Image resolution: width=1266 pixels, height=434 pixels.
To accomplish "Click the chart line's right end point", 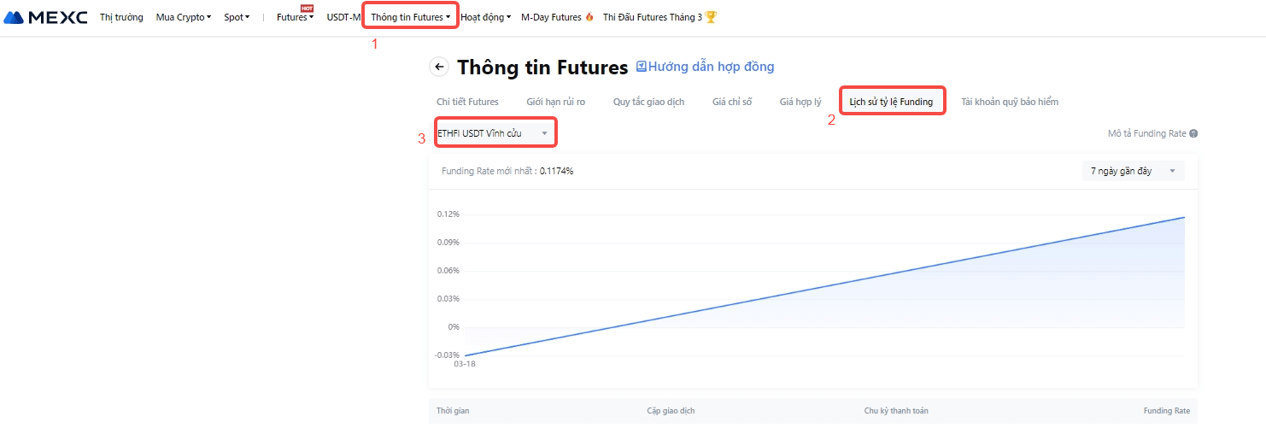I will [x=1184, y=217].
